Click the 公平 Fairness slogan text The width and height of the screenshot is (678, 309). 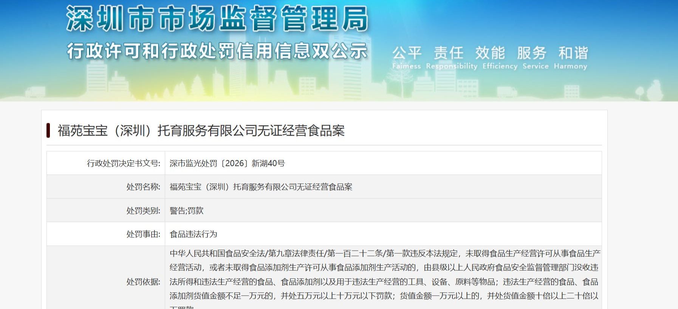coord(407,57)
